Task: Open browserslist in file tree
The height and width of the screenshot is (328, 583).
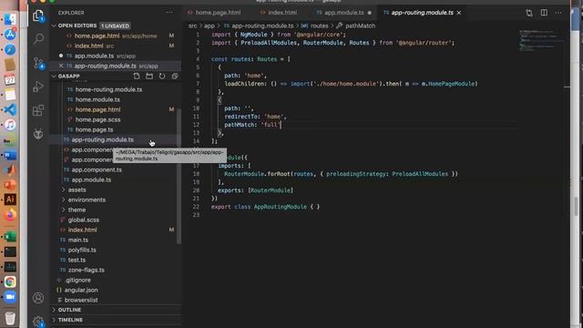Action: pos(81,300)
